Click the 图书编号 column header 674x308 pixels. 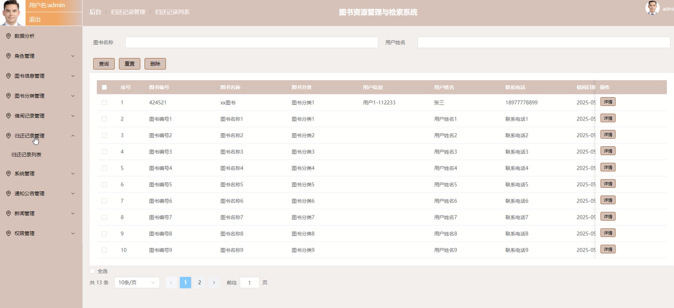click(x=159, y=87)
